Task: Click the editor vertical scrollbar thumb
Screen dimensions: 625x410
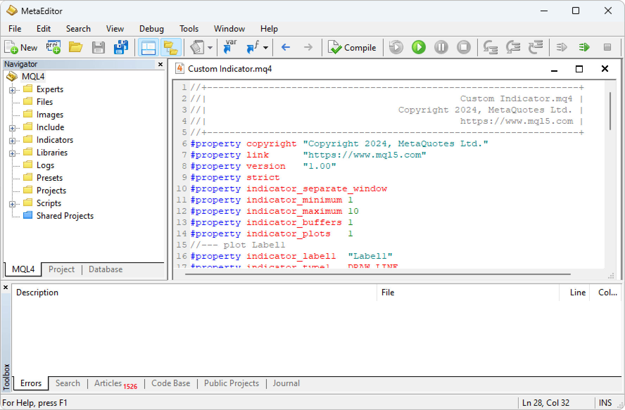Action: [x=610, y=111]
